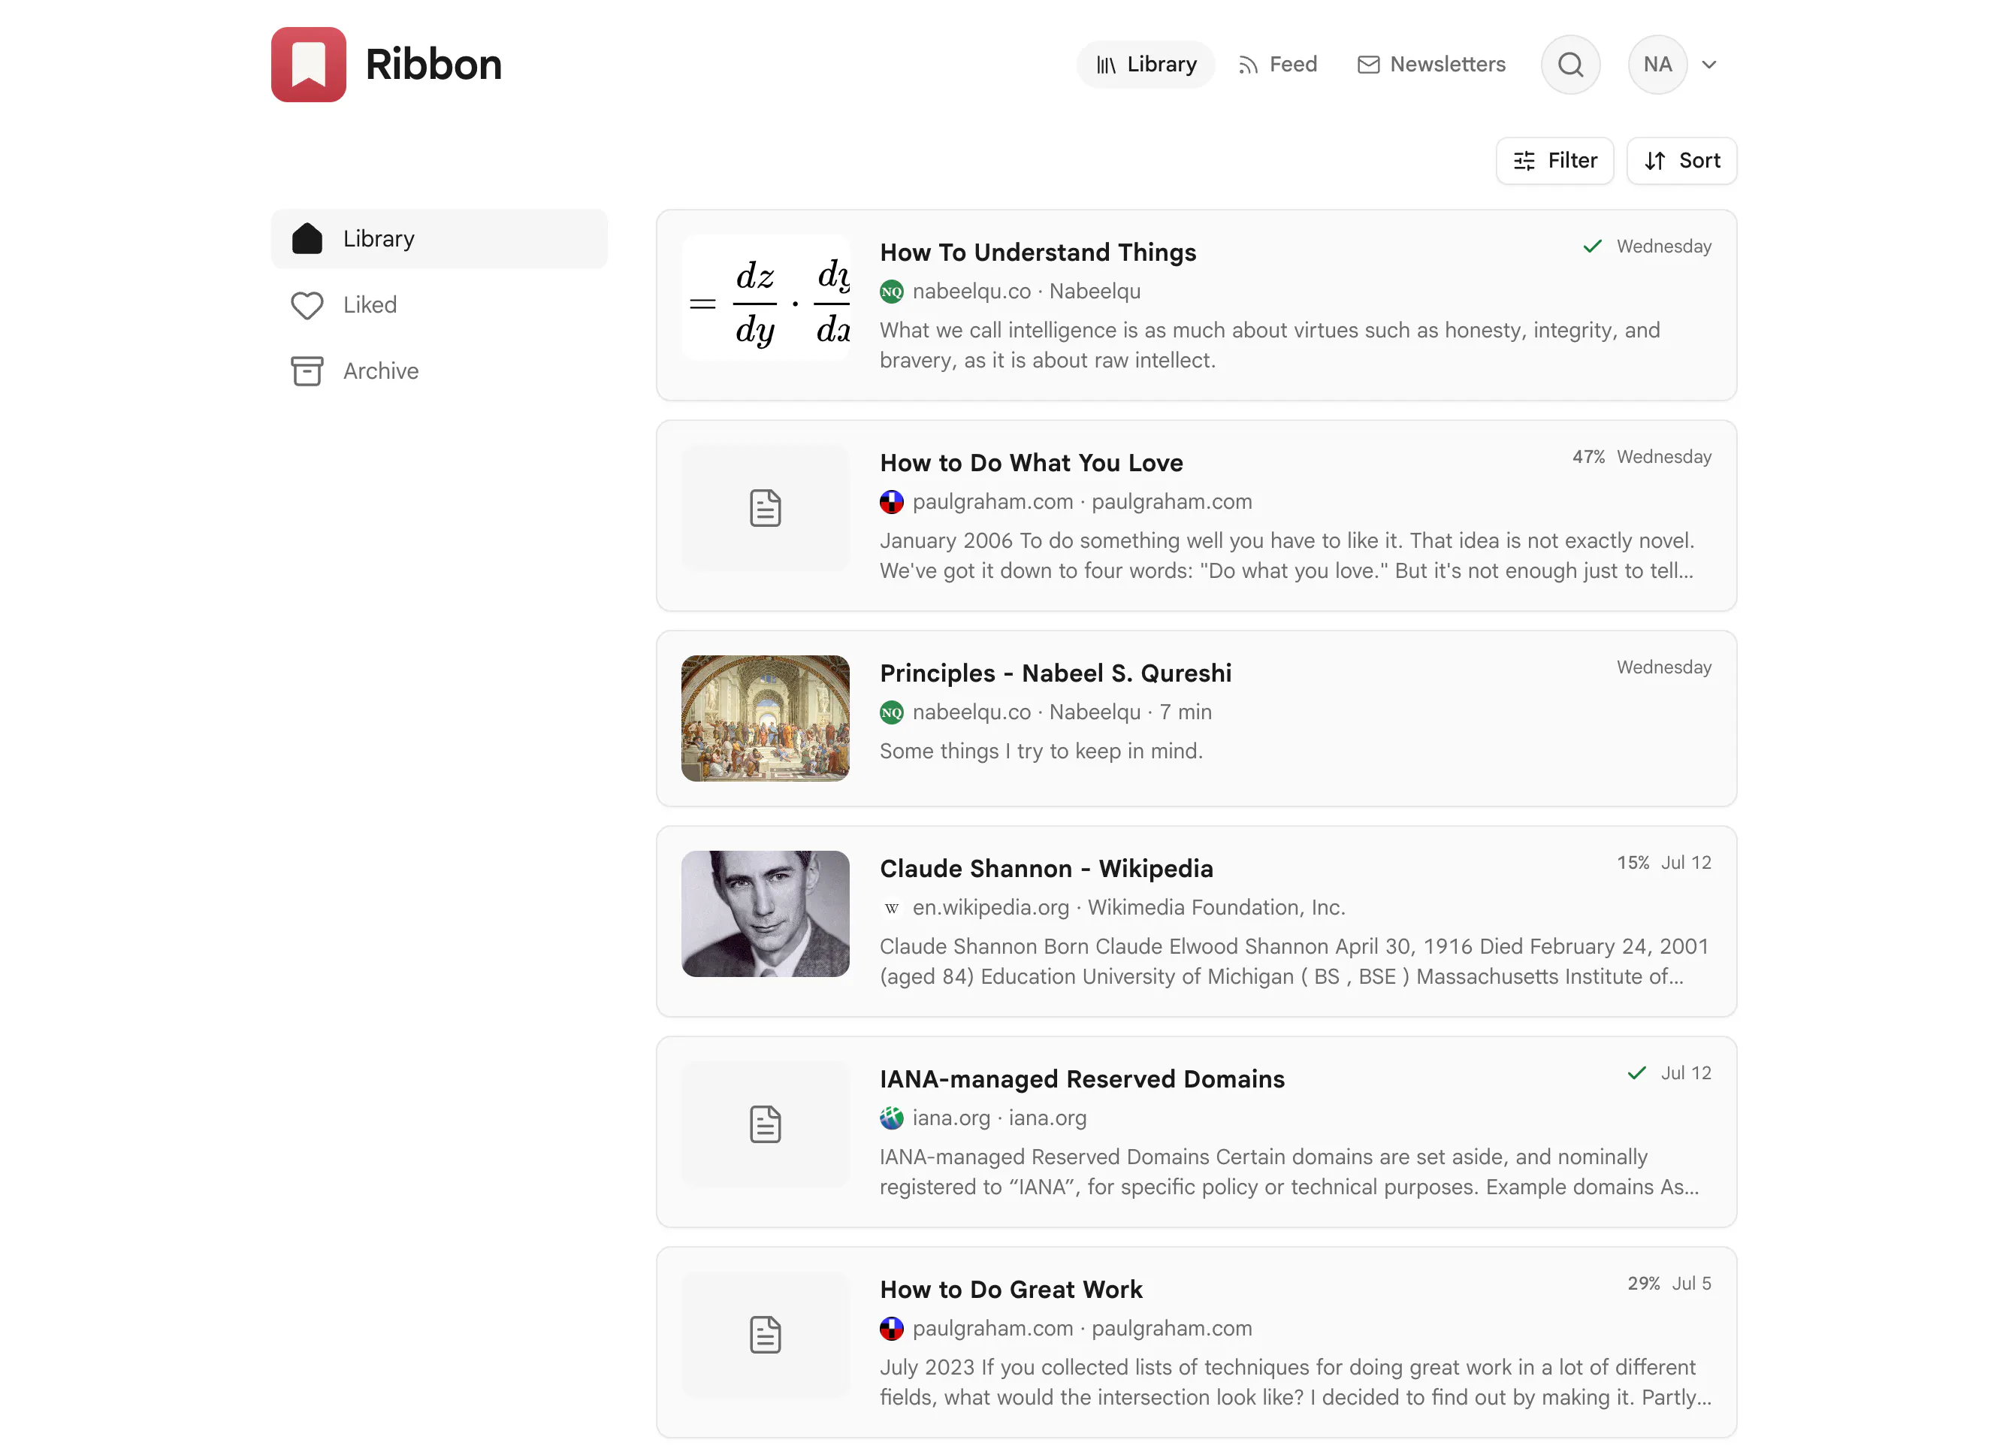Click the Library books icon in top navigation
Viewport: 2012px width, 1449px height.
click(x=1105, y=65)
